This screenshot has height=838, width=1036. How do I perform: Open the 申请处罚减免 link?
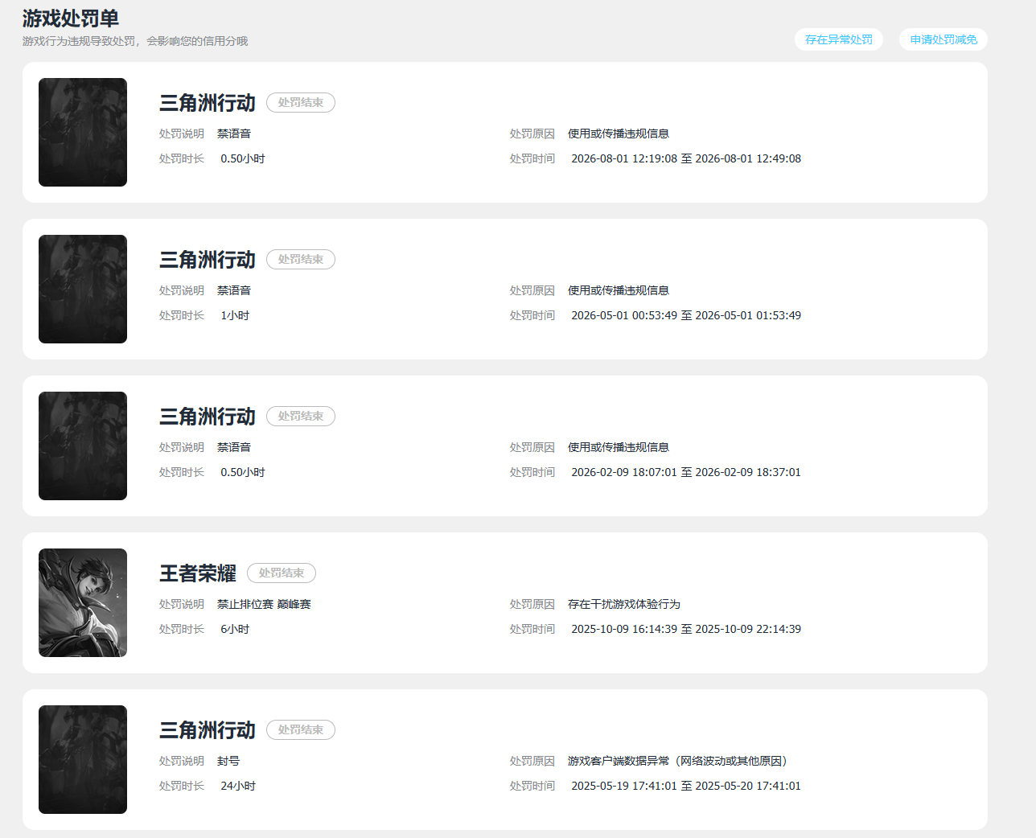pos(943,39)
